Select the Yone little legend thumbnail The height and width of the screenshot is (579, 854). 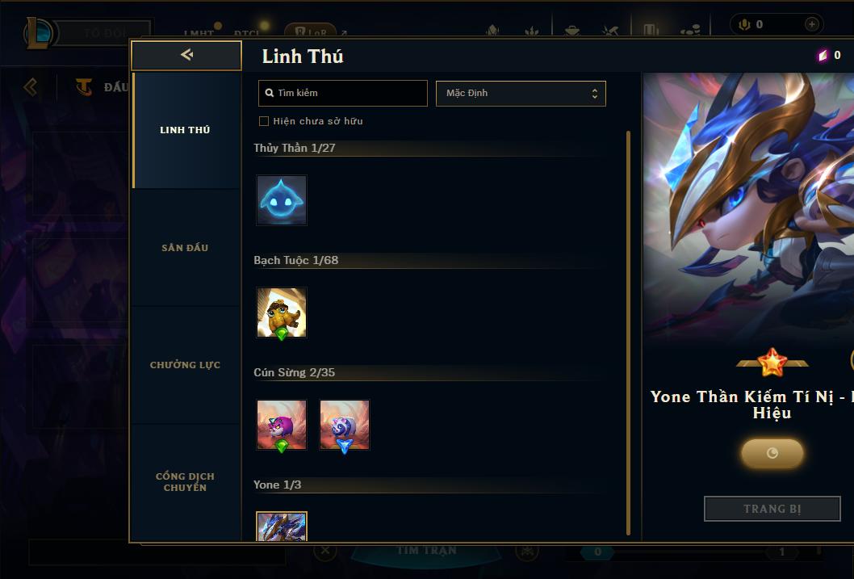click(x=282, y=527)
